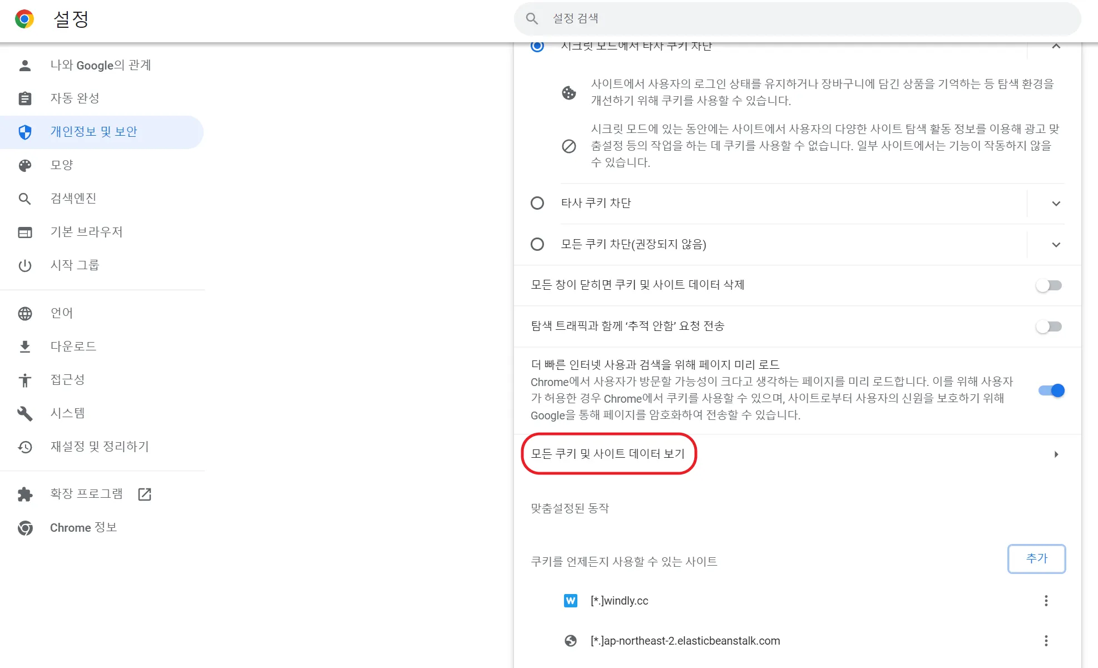Click the clipboard icon for 자동 완성

(x=24, y=98)
